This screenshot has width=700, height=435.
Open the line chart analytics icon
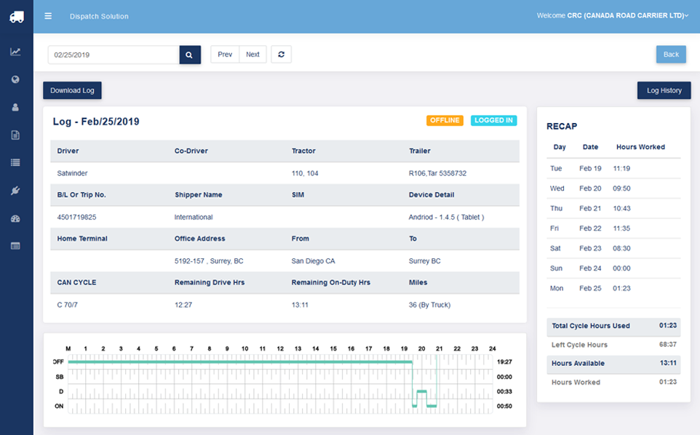click(15, 52)
